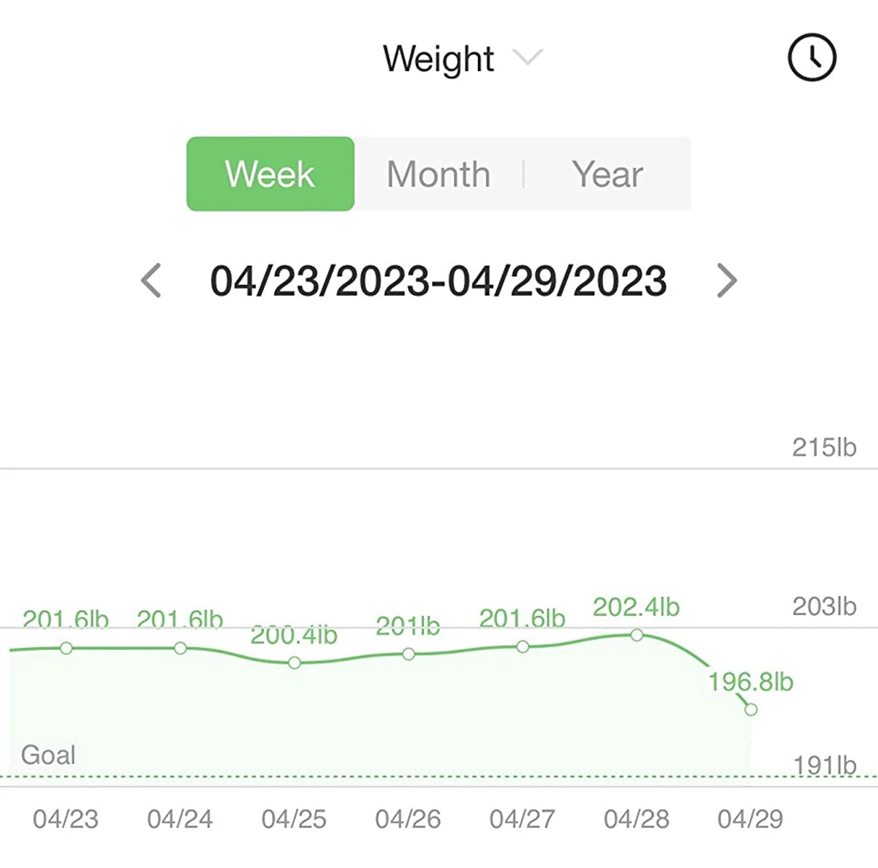Tap the 202.4lb peak data point

(637, 635)
